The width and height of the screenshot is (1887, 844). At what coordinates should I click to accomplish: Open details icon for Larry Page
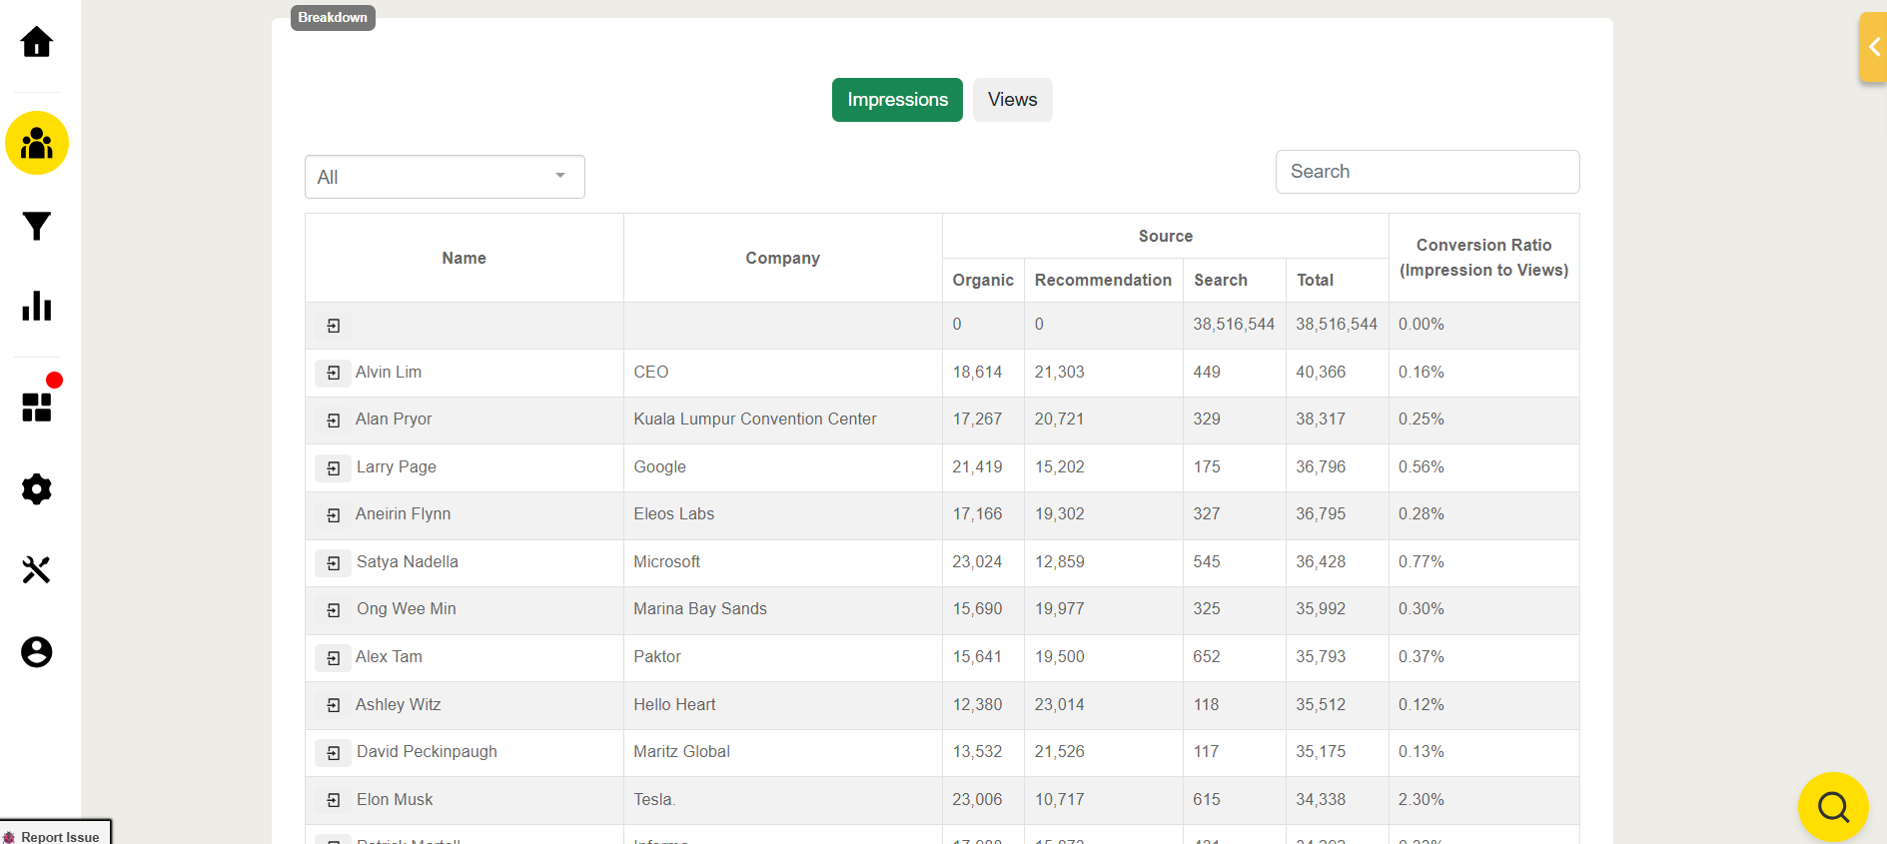point(334,467)
